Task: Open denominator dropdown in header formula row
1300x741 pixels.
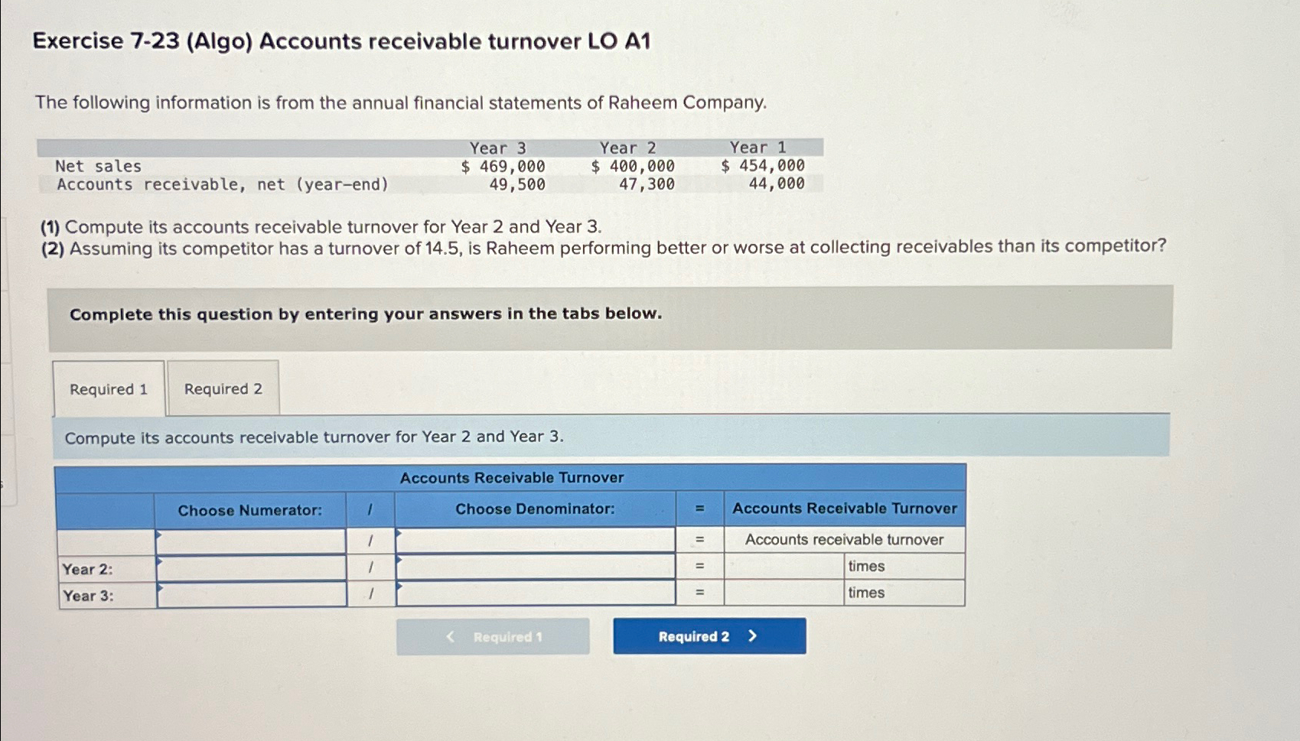Action: (x=536, y=540)
